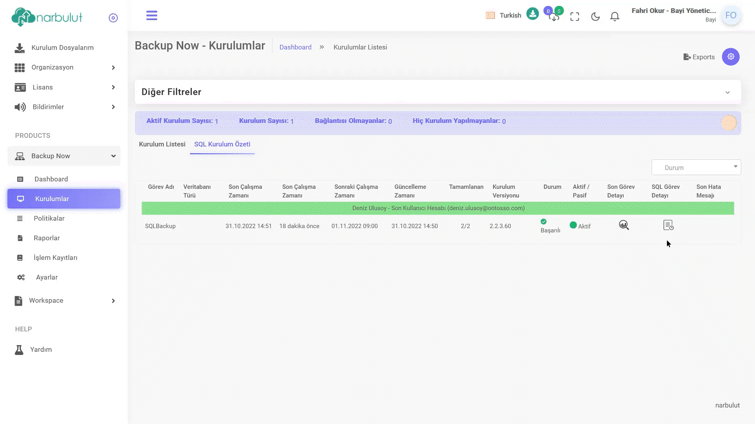Open the Durum dropdown
Screen dimensions: 755x424
click(696, 167)
